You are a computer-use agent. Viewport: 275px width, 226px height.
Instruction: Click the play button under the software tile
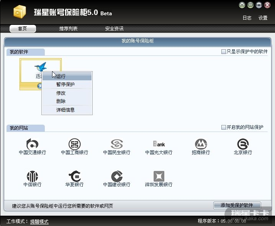pyautogui.click(x=39, y=86)
